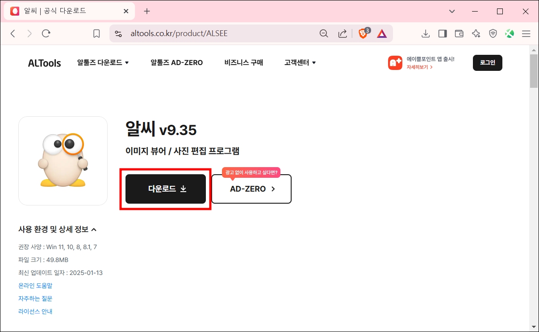Open browser main hamburger menu
This screenshot has height=332, width=539.
point(526,33)
